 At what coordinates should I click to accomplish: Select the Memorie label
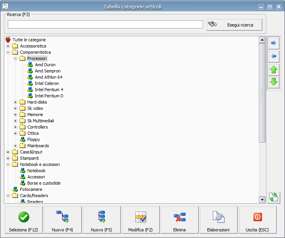[35, 115]
